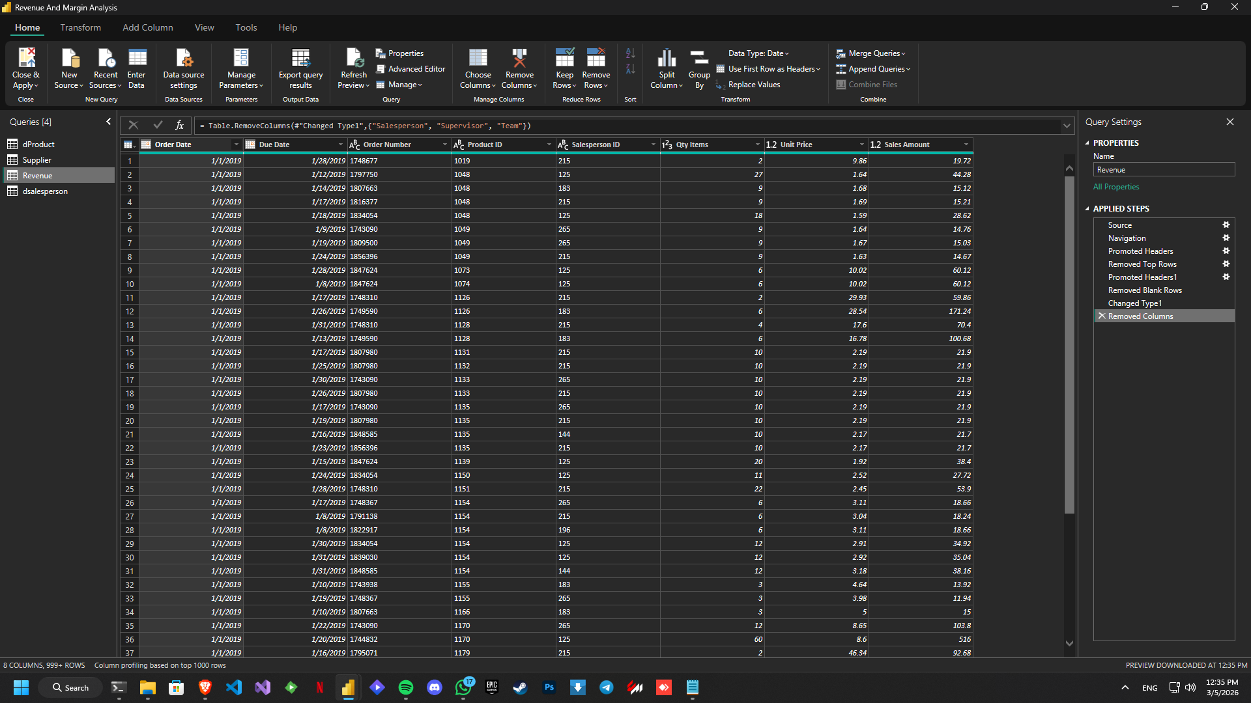Click the Close & Apply icon
This screenshot has height=703, width=1251.
coord(26,59)
